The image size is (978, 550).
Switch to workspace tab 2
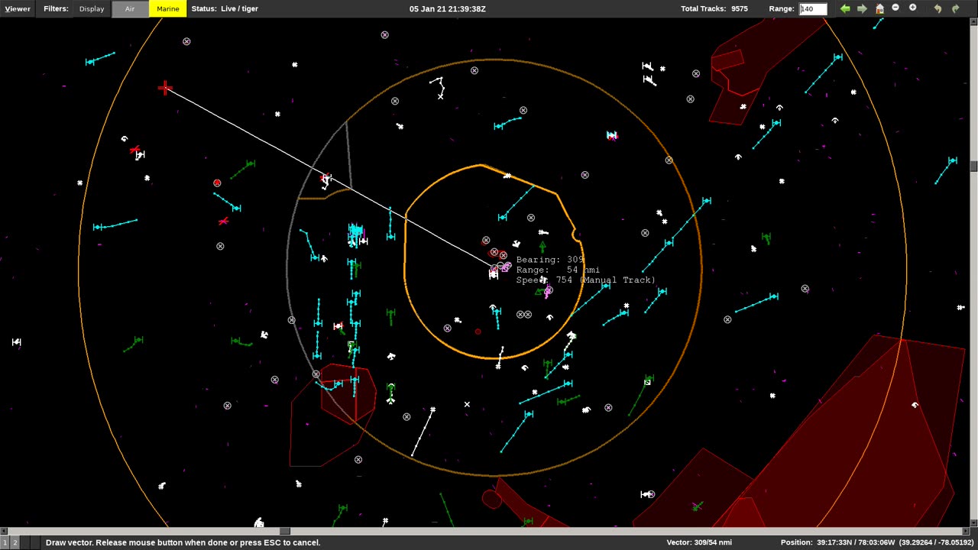(14, 542)
